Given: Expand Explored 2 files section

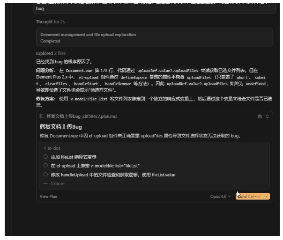Looking at the screenshot, I should point(51,53).
